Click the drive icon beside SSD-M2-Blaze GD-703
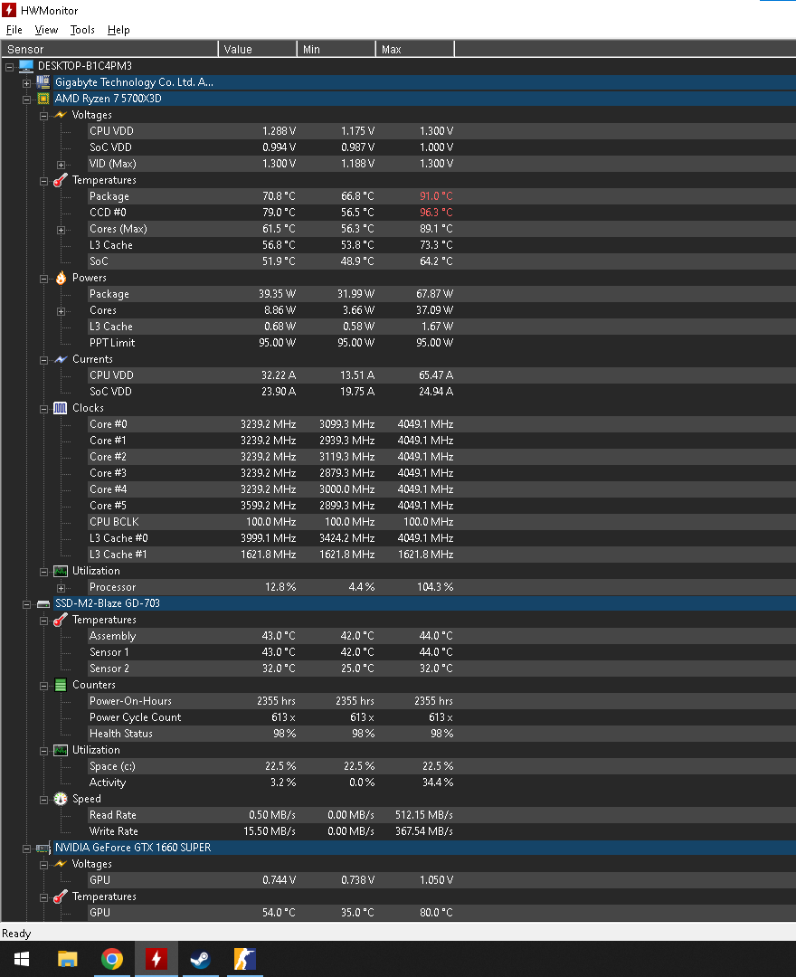 43,603
